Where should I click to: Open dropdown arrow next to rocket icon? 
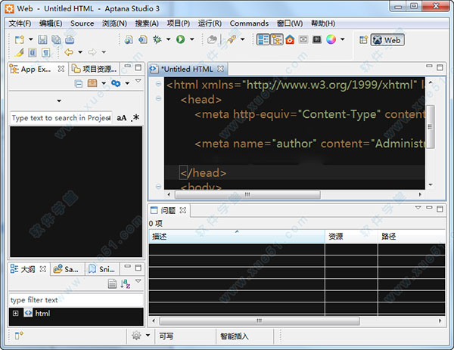pyautogui.click(x=243, y=39)
